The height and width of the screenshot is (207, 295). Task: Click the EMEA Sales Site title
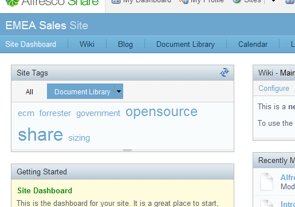pos(47,26)
